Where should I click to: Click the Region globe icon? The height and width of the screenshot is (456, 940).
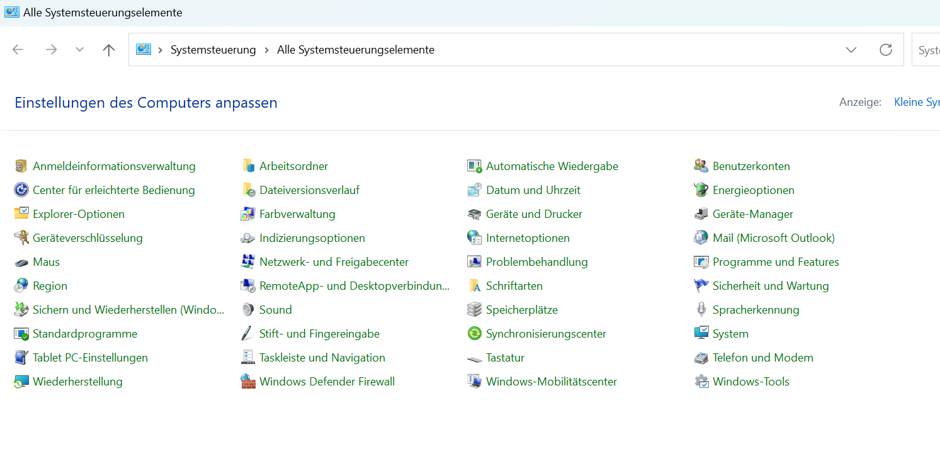pyautogui.click(x=21, y=286)
